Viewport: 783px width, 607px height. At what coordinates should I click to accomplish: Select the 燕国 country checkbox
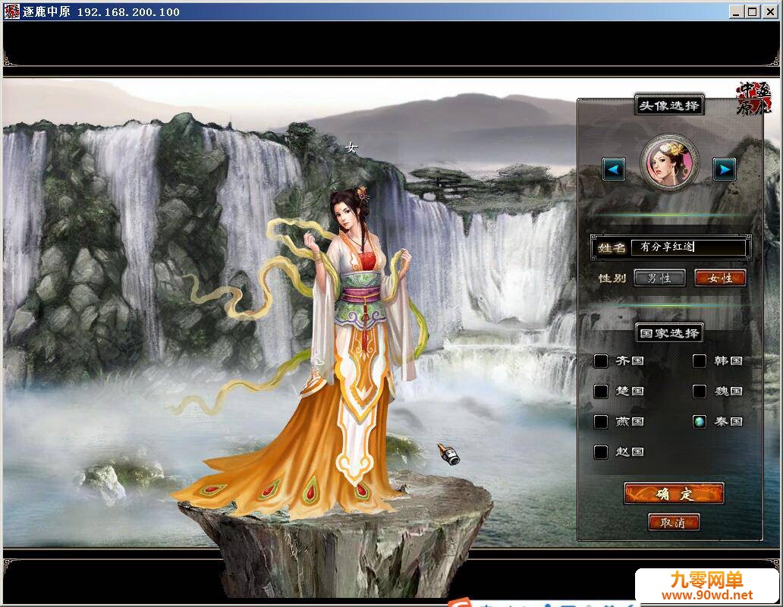(x=601, y=422)
